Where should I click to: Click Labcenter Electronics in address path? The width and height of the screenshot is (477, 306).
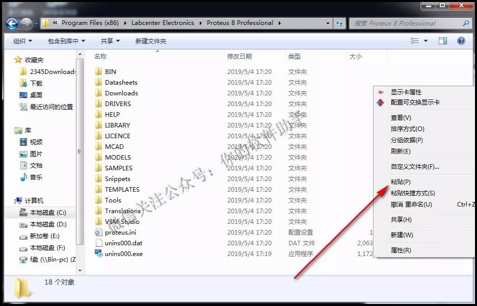(163, 23)
